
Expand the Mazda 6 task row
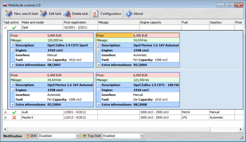point(5,117)
